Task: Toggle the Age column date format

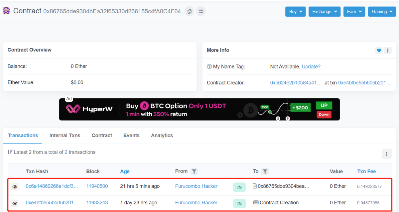Action: click(x=125, y=171)
